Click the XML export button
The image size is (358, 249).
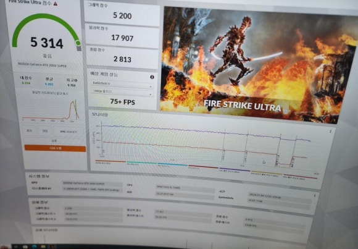coord(69,132)
